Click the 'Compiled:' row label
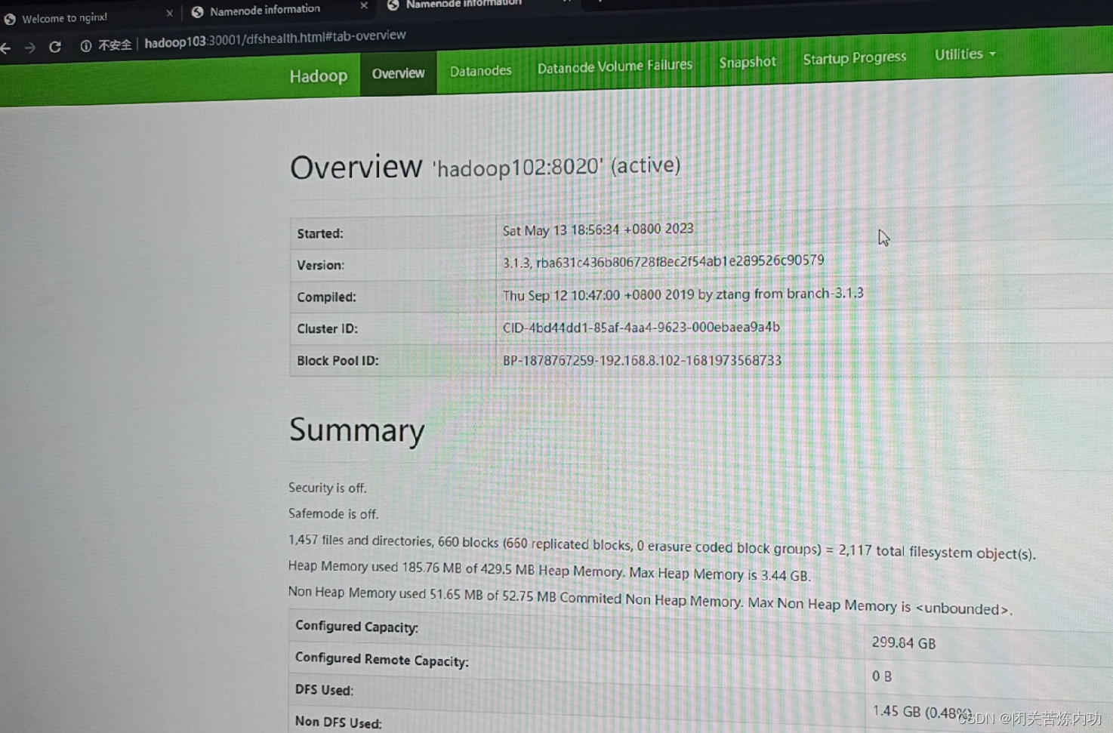This screenshot has width=1113, height=733. (x=326, y=297)
